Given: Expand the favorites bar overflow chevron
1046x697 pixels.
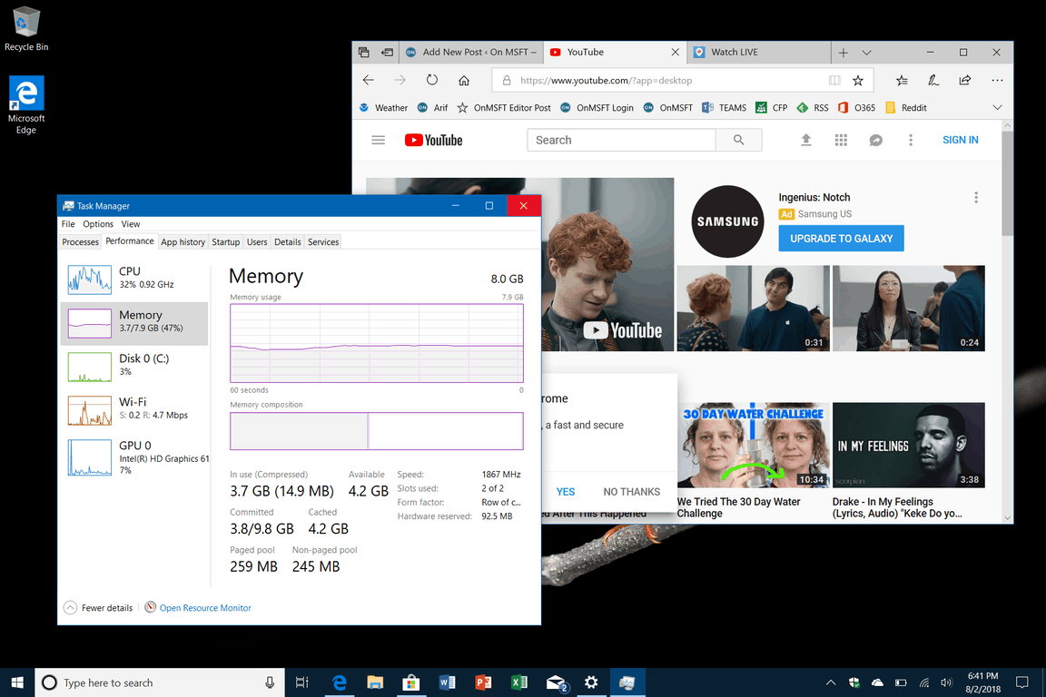Looking at the screenshot, I should tap(997, 107).
